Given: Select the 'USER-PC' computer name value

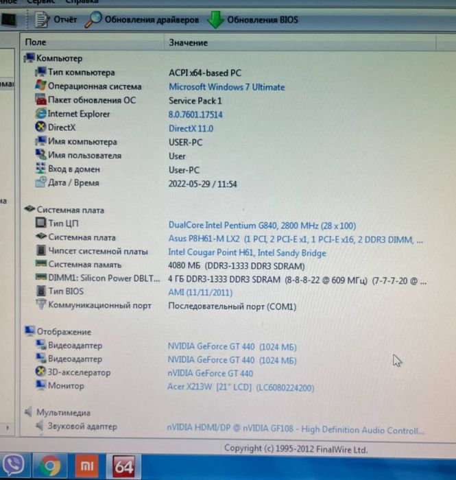Looking at the screenshot, I should click(x=185, y=143).
